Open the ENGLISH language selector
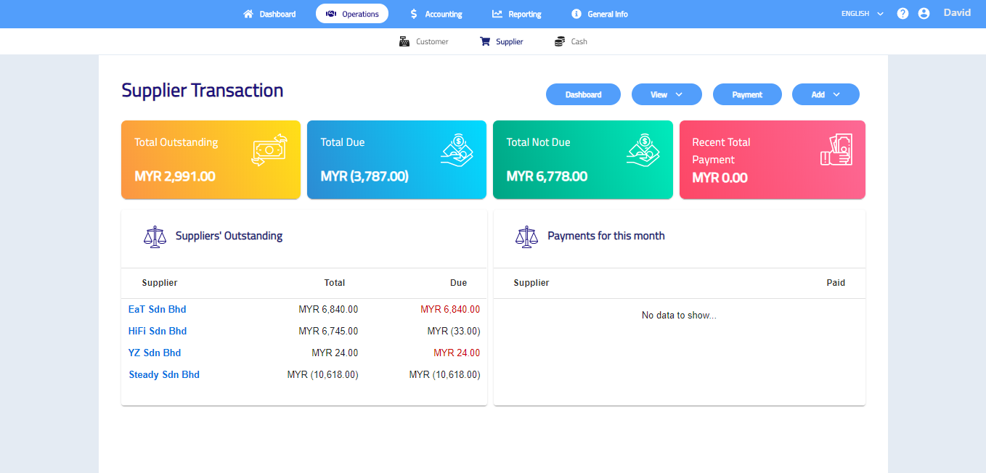This screenshot has height=473, width=986. 862,14
